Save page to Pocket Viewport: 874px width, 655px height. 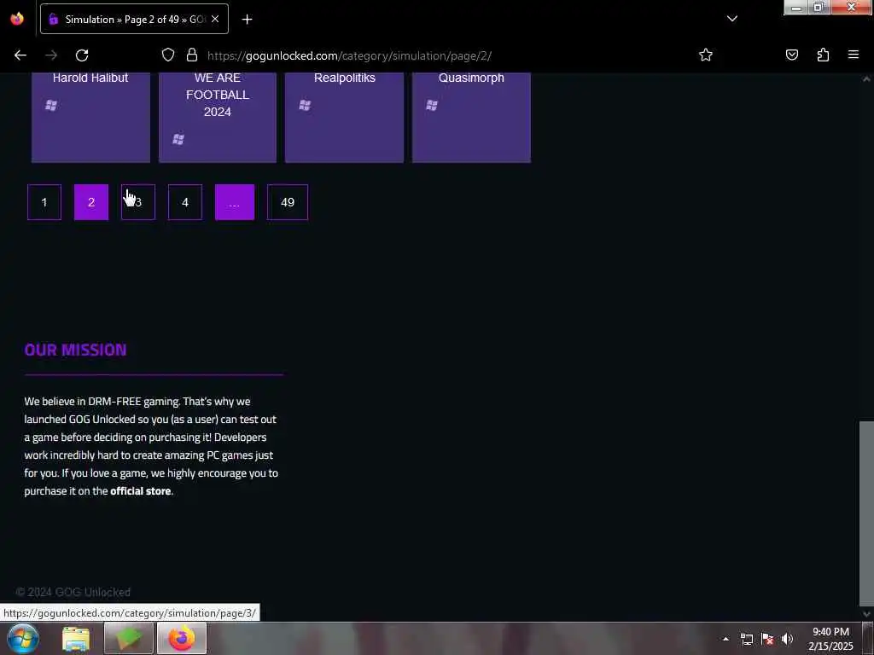point(791,55)
